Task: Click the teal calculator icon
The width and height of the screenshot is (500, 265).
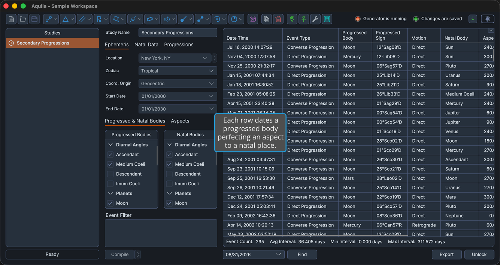Action: coord(327,19)
